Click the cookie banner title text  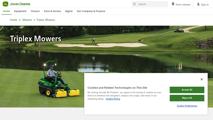click(x=117, y=88)
